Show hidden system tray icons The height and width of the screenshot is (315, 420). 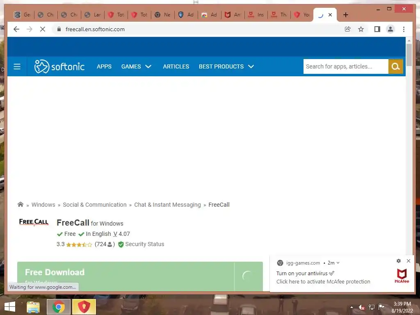pyautogui.click(x=352, y=307)
